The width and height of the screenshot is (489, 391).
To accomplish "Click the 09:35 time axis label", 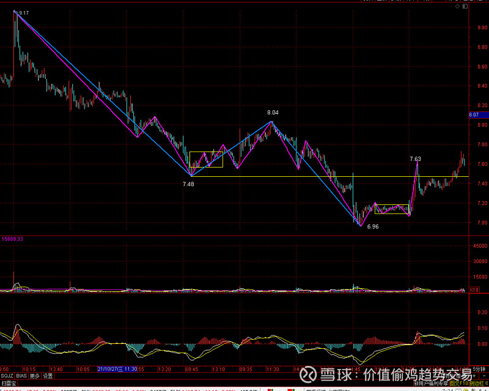I will point(246,369).
